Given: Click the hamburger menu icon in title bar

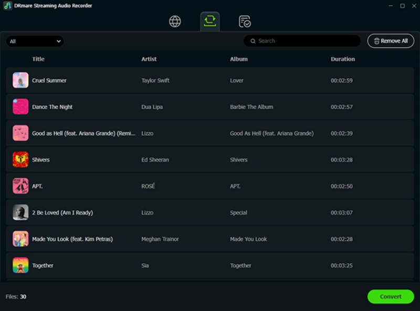Looking at the screenshot, I should point(377,6).
